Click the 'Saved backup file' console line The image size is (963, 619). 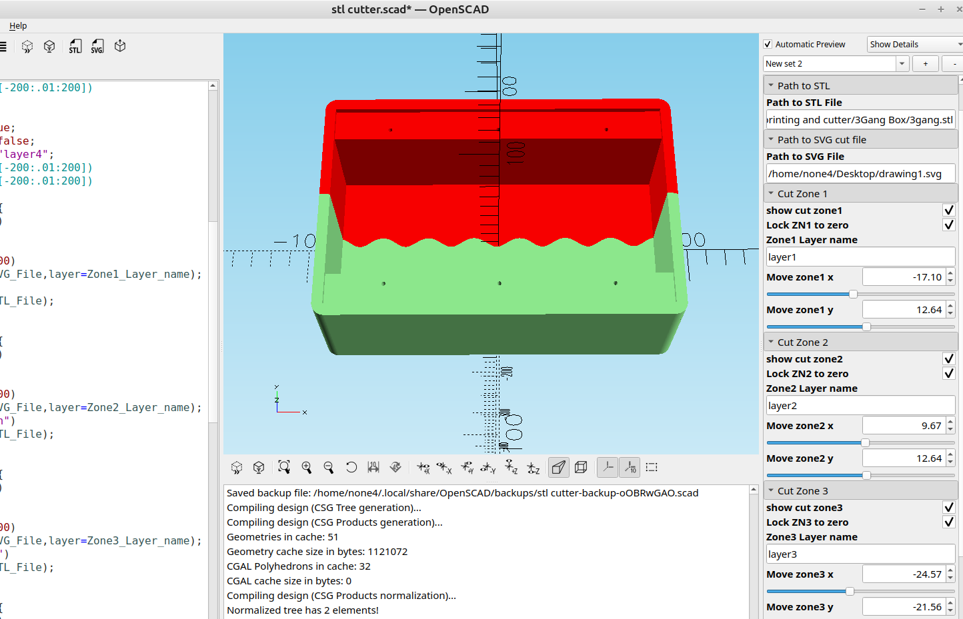tap(463, 493)
